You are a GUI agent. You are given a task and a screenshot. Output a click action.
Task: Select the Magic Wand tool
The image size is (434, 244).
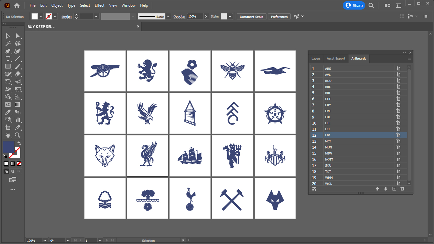8,44
